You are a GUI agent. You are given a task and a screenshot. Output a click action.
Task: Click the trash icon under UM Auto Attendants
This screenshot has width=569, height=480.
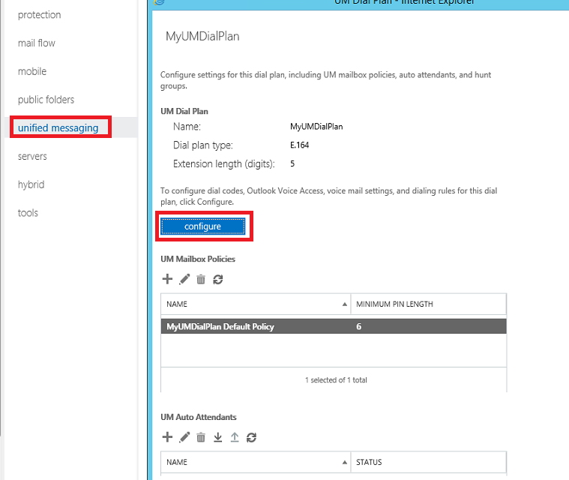pos(201,437)
